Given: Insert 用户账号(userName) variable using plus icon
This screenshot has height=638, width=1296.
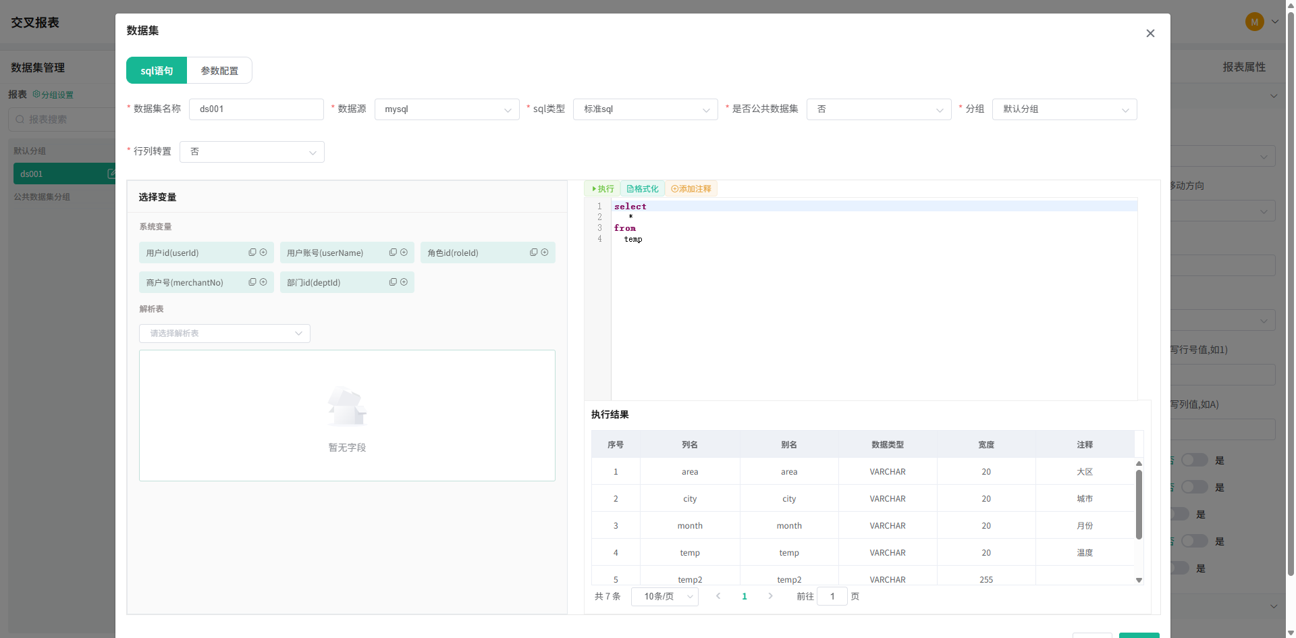Looking at the screenshot, I should tap(404, 252).
